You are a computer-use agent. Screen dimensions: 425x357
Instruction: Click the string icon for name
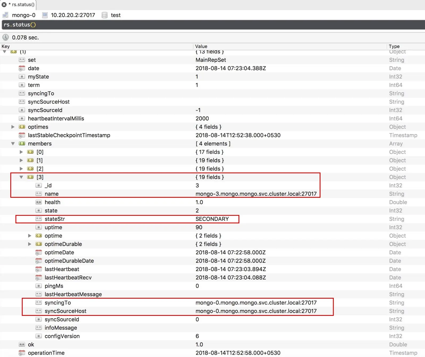coord(39,194)
